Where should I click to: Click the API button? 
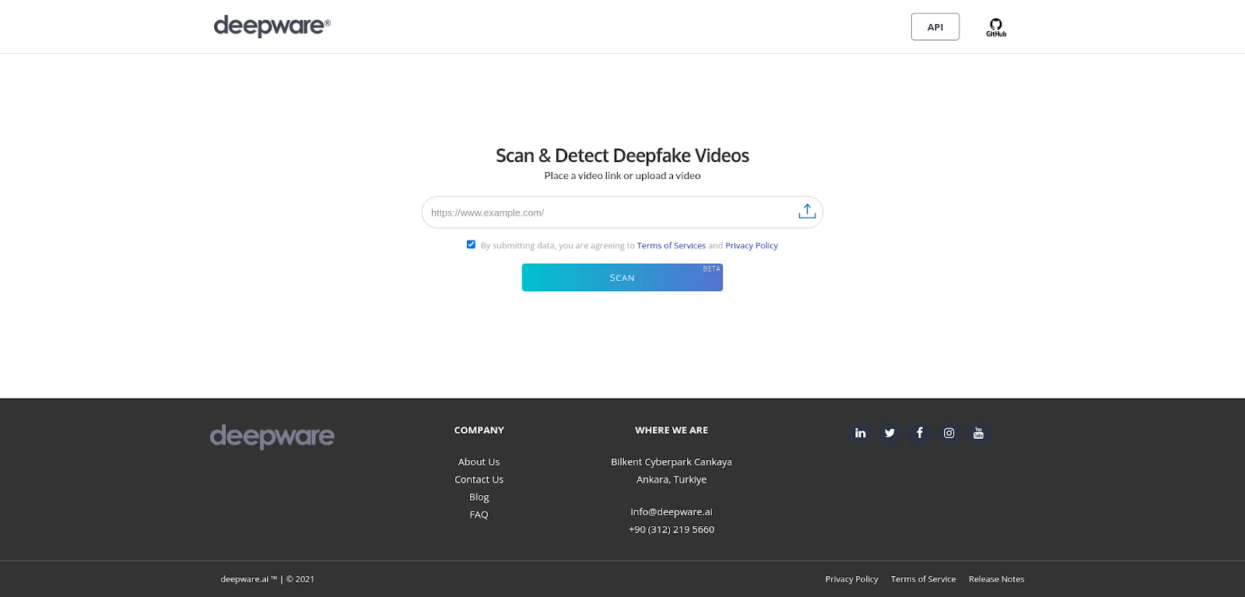(935, 26)
